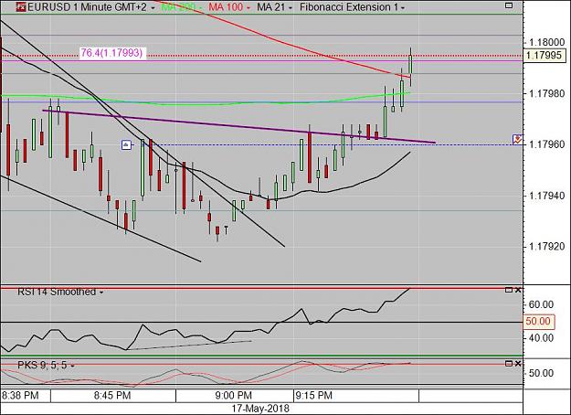The image size is (571, 415).
Task: Click the 8:38 PM time axis label
Action: point(20,395)
